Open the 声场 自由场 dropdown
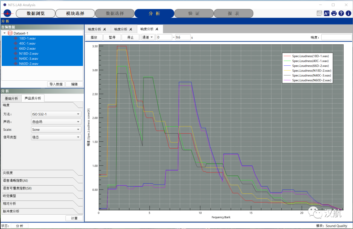 (x=56, y=122)
